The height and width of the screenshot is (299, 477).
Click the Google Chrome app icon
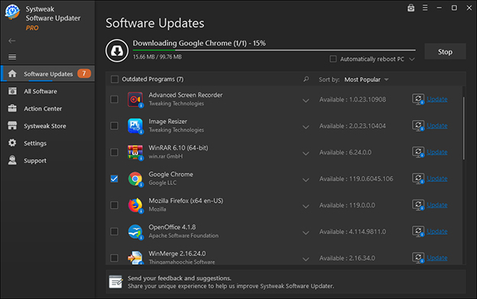(135, 179)
